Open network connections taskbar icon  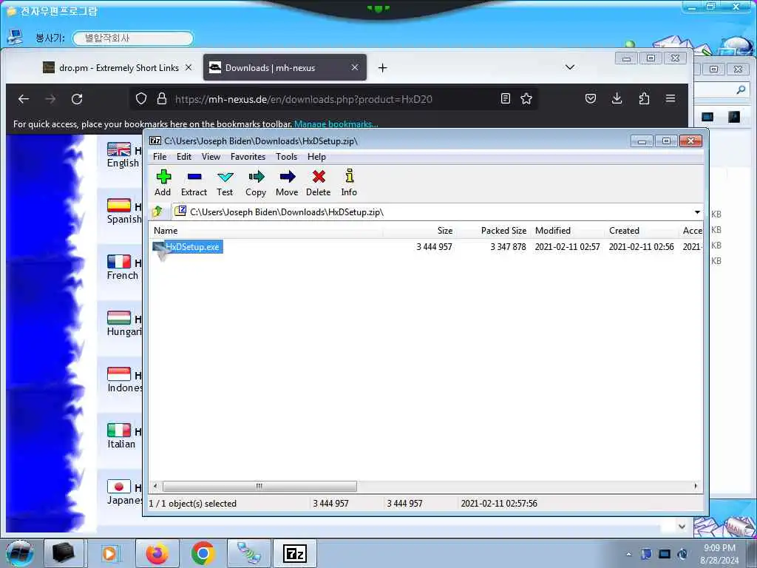[x=248, y=553]
